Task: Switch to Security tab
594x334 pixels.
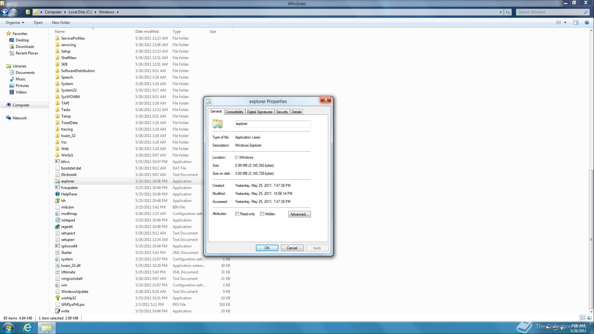Action: coord(282,112)
